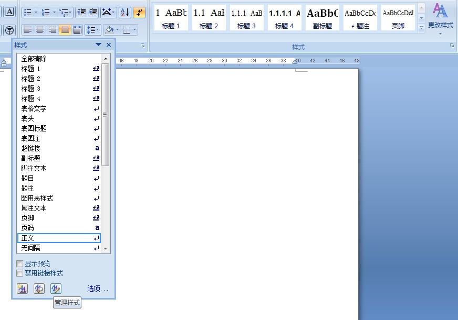Center-align text with the center icon

tap(40, 30)
